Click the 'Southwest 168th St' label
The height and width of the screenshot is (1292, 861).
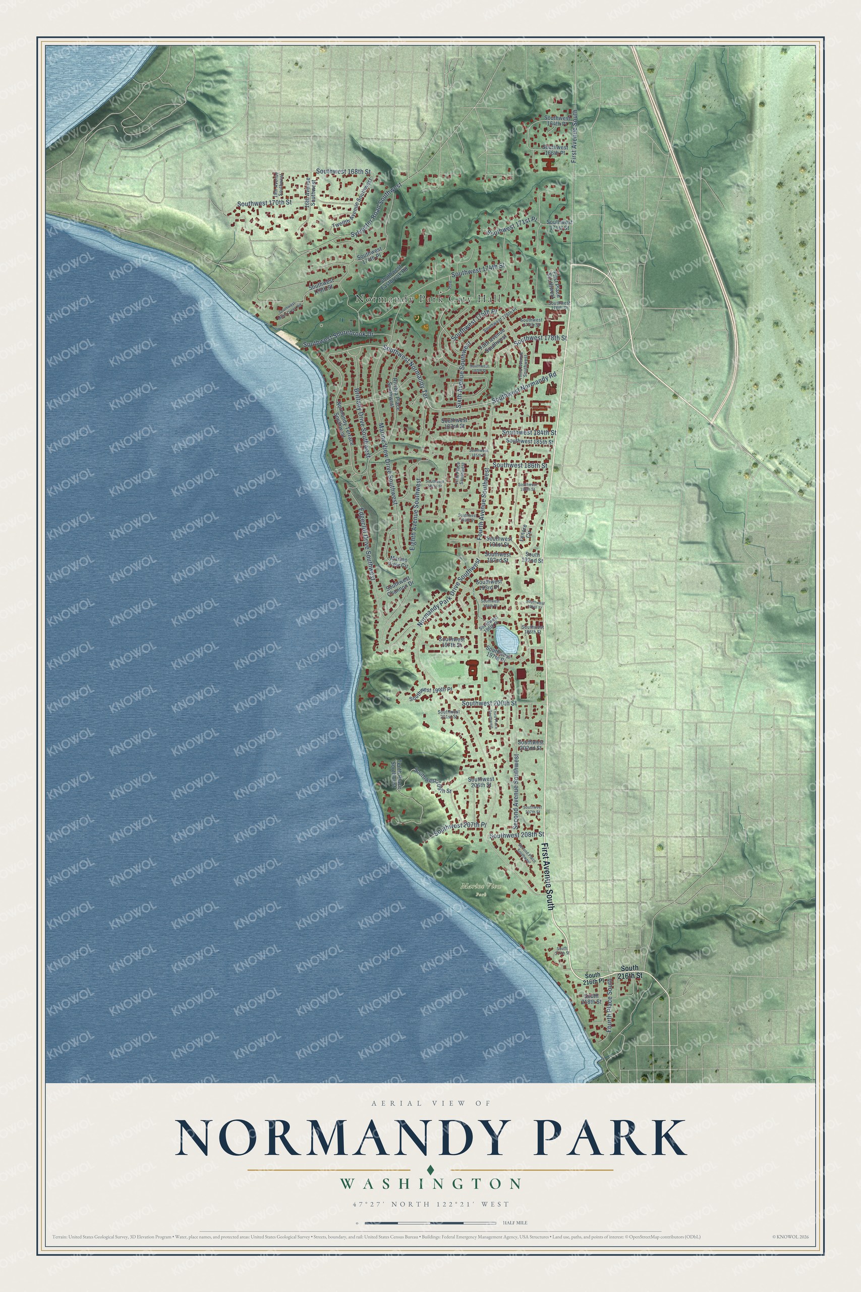click(x=343, y=172)
